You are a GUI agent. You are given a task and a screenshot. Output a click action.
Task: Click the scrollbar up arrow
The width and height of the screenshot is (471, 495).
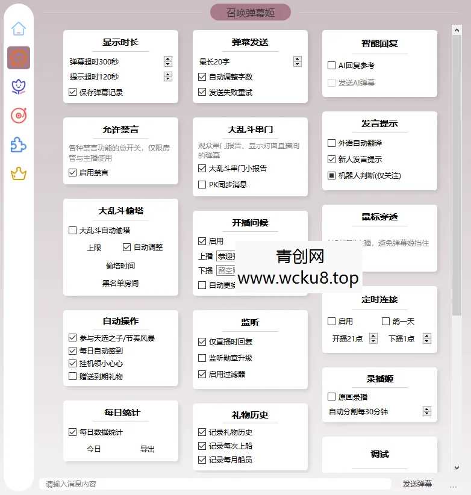pos(457,30)
